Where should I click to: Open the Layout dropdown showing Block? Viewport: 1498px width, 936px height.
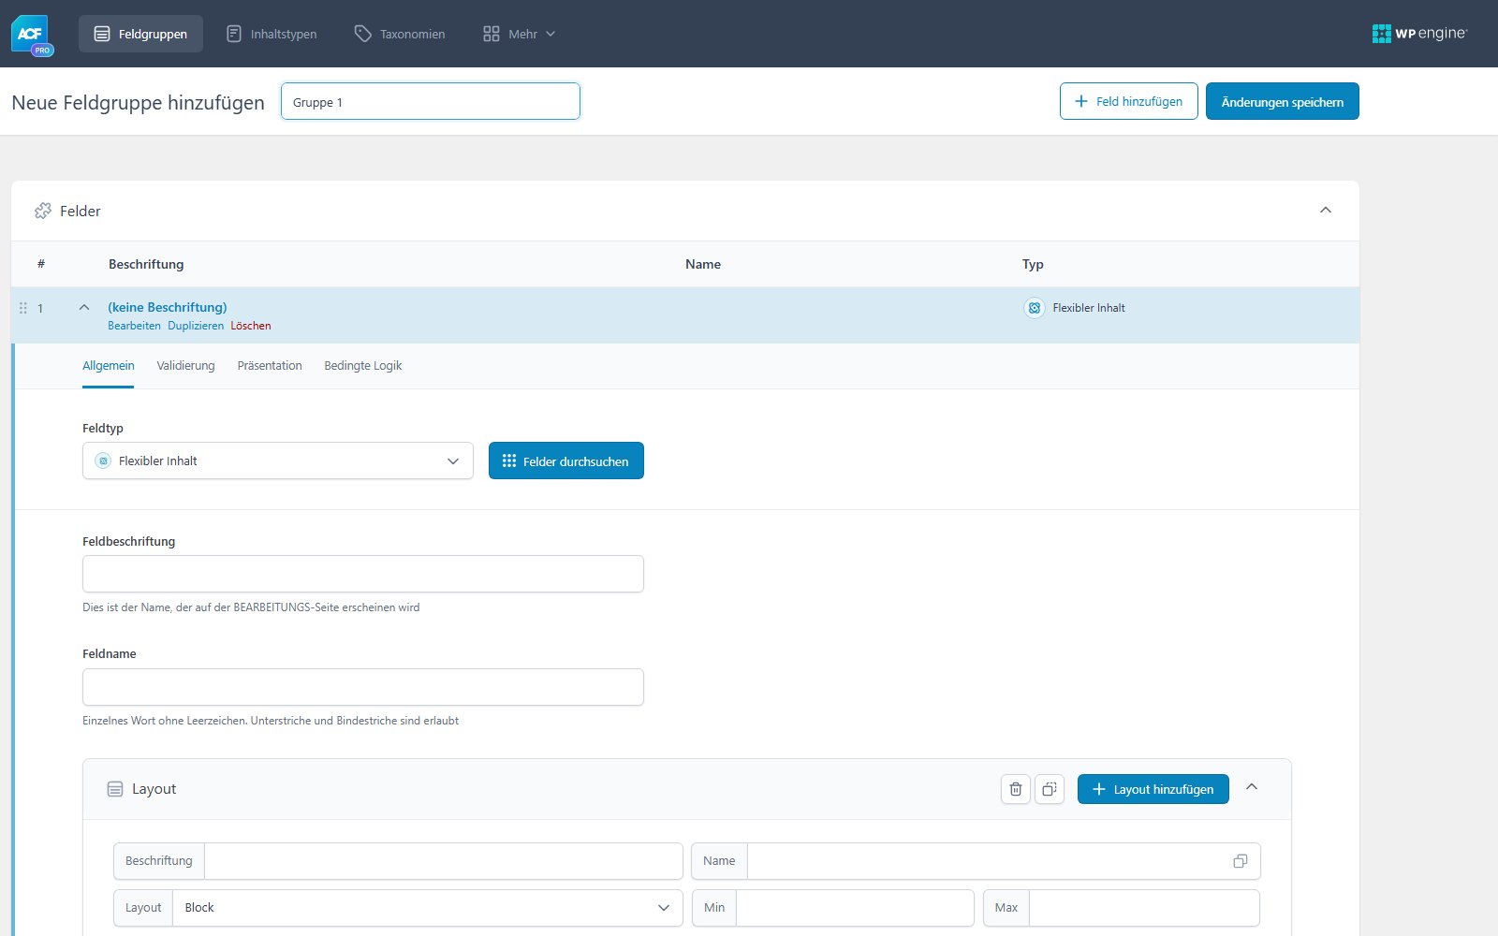(x=428, y=908)
